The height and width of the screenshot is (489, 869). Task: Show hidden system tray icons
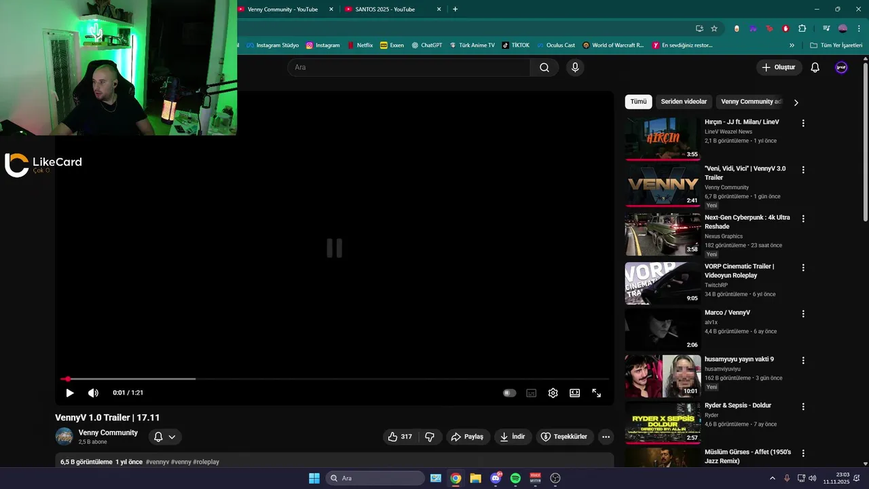point(772,478)
